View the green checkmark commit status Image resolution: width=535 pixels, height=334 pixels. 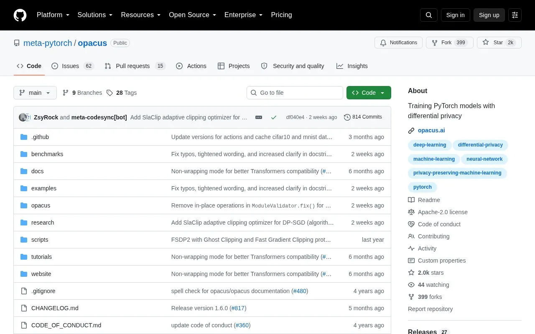[x=274, y=117]
